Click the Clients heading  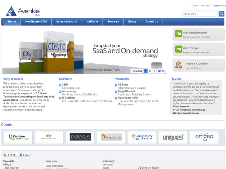(x=7, y=125)
